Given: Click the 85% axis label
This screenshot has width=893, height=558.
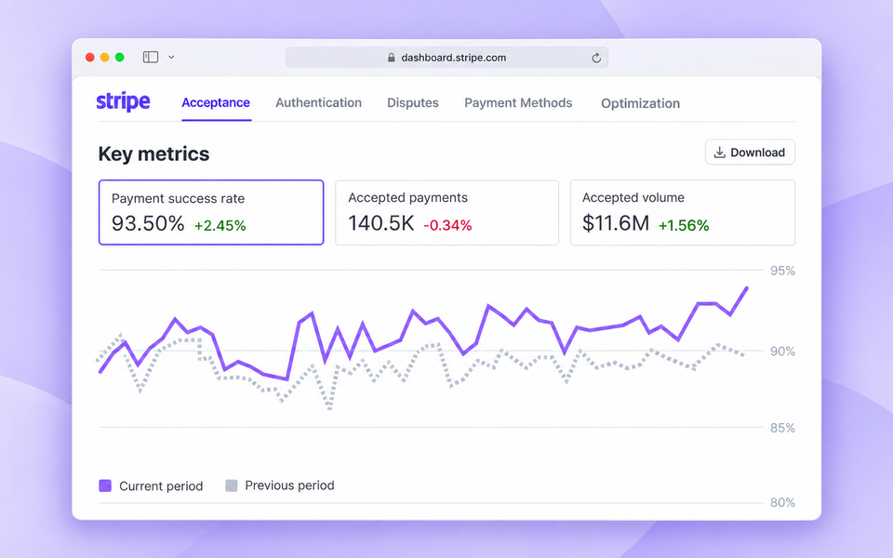Looking at the screenshot, I should tap(782, 428).
